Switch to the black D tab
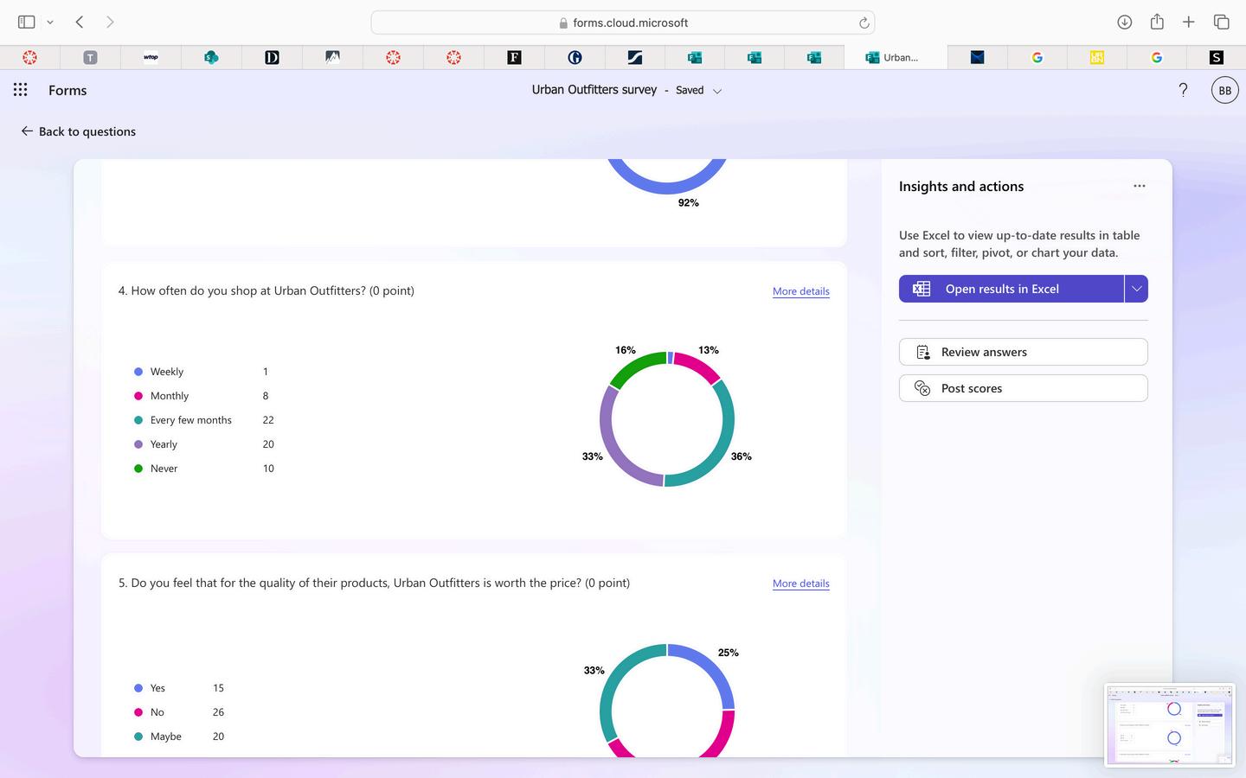The image size is (1246, 778). point(272,57)
